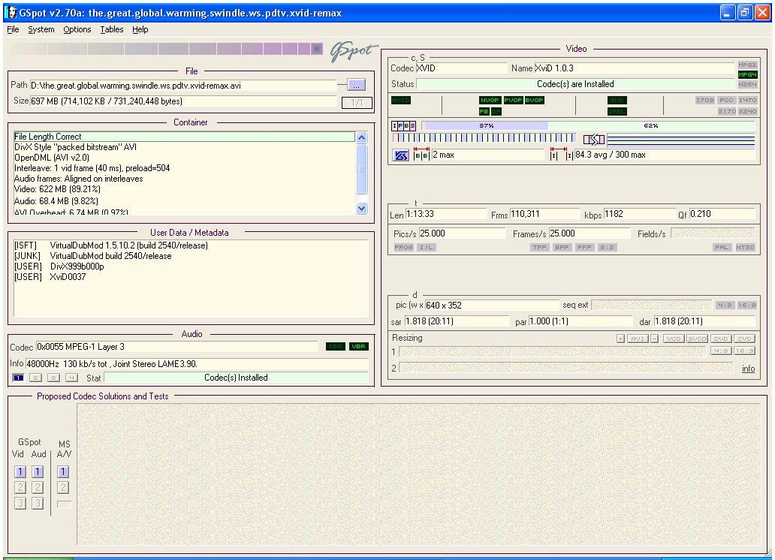Click the 1/1 file counter button

click(357, 103)
